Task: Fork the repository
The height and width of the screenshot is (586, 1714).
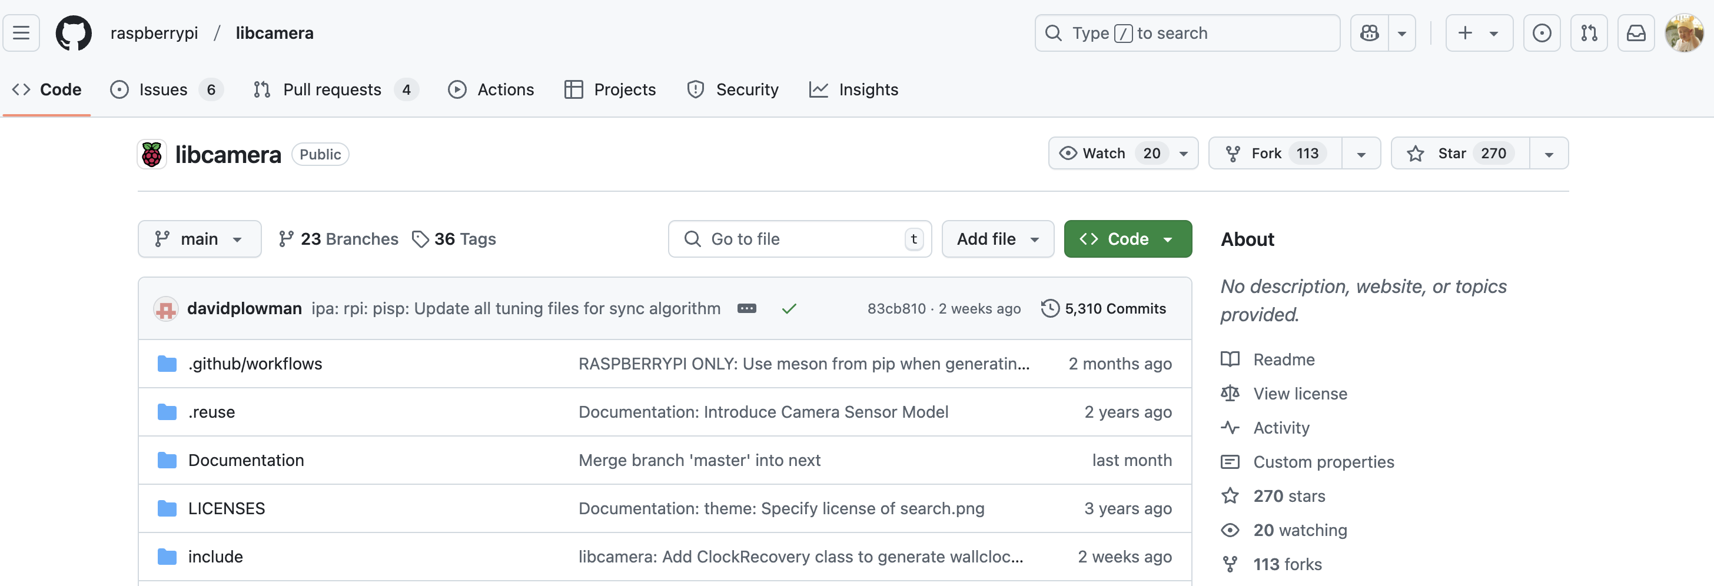Action: (x=1275, y=153)
